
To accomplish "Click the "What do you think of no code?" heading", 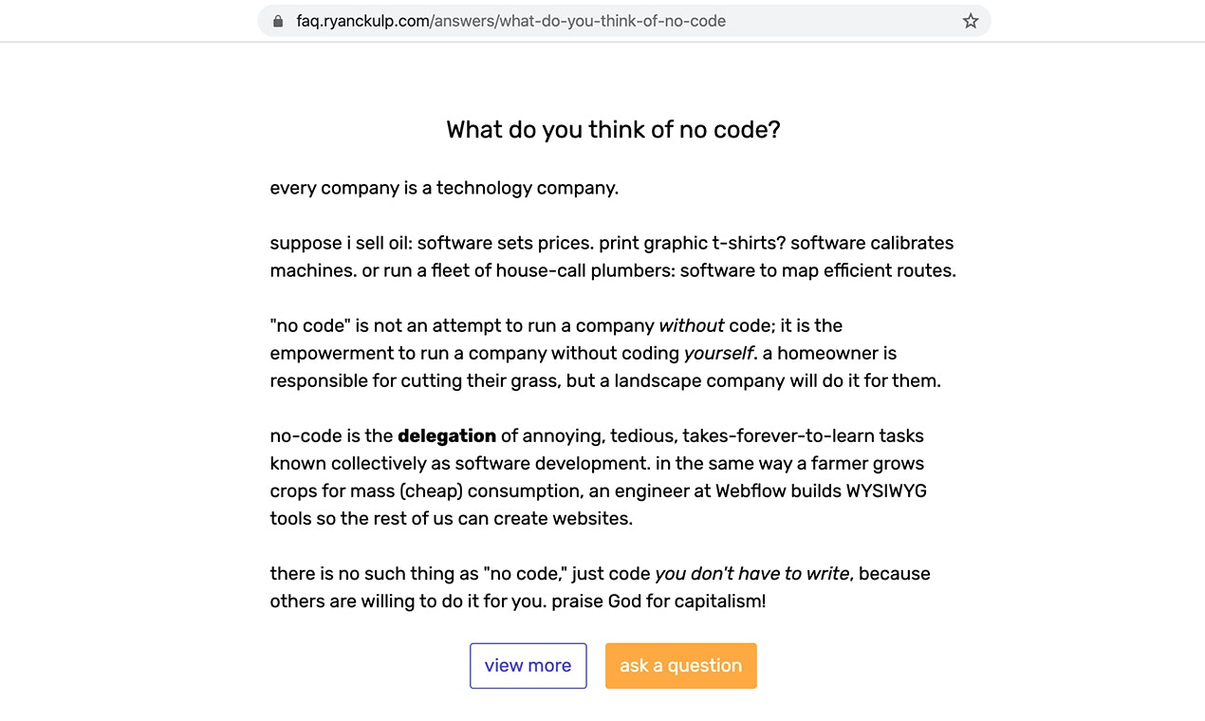I will [x=613, y=130].
